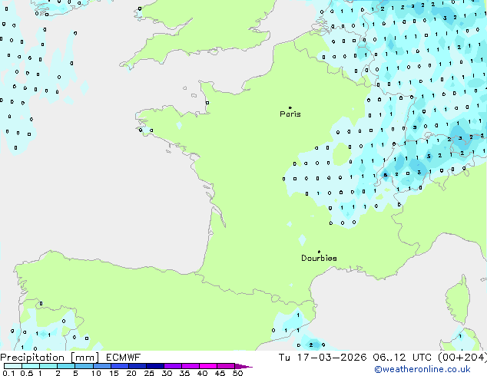Click the '06..12 UTC' time range text

tap(402, 358)
